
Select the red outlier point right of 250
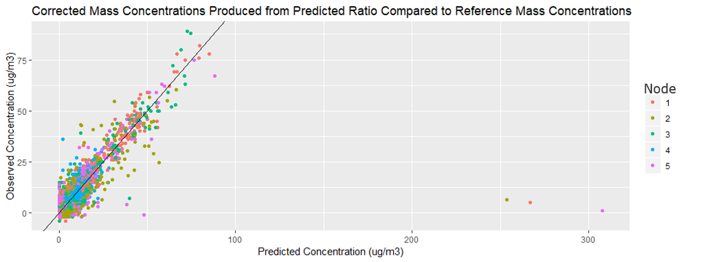pos(530,203)
